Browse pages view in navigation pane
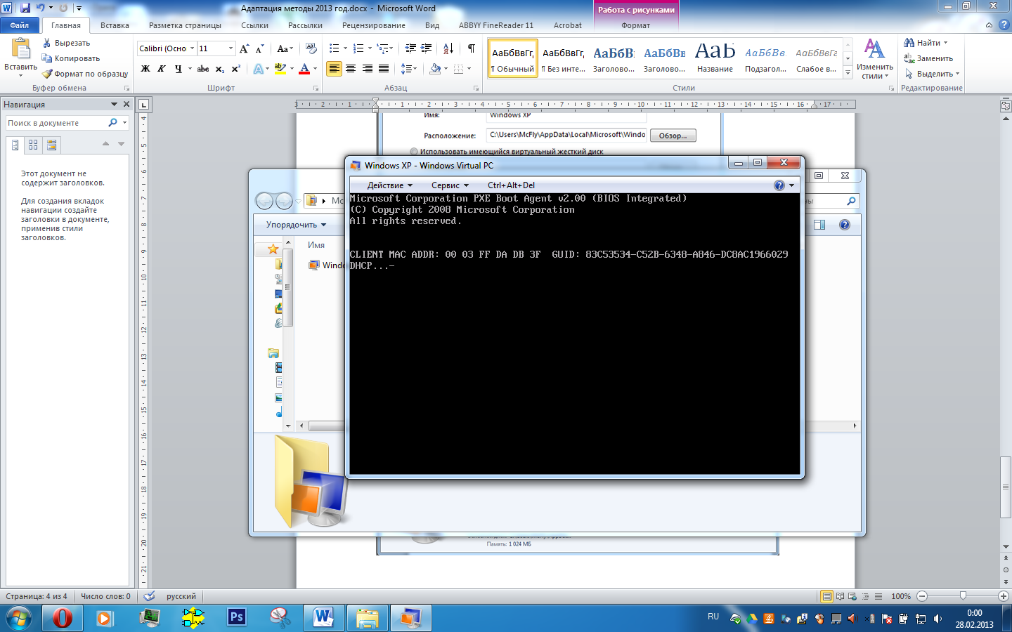This screenshot has height=632, width=1012. [33, 145]
